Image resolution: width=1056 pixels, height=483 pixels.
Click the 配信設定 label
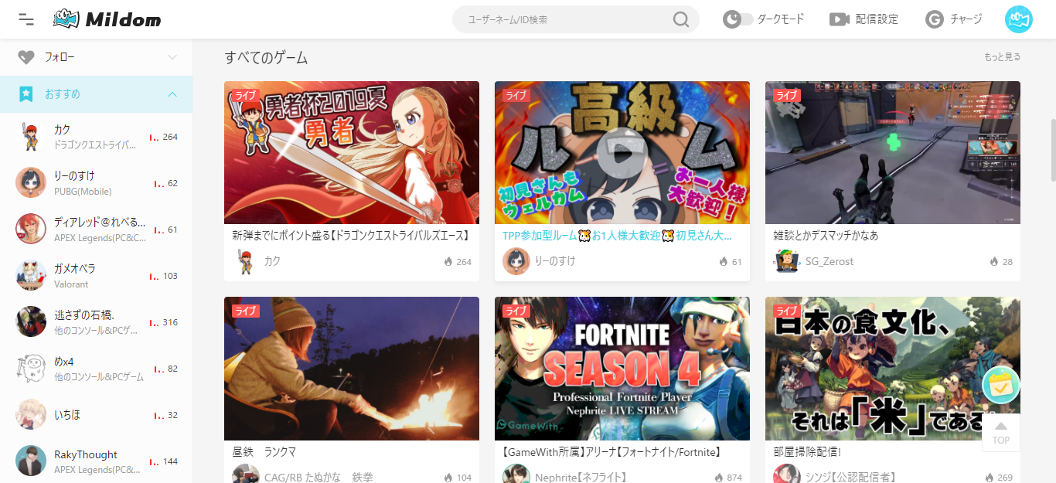point(877,19)
